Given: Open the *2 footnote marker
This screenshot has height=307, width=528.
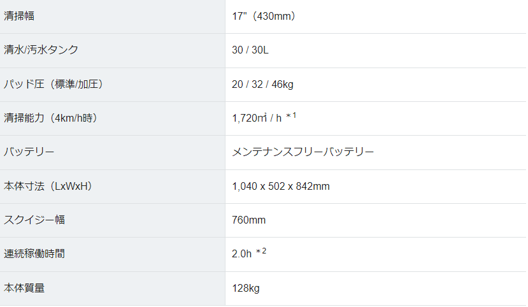Looking at the screenshot, I should 261,252.
